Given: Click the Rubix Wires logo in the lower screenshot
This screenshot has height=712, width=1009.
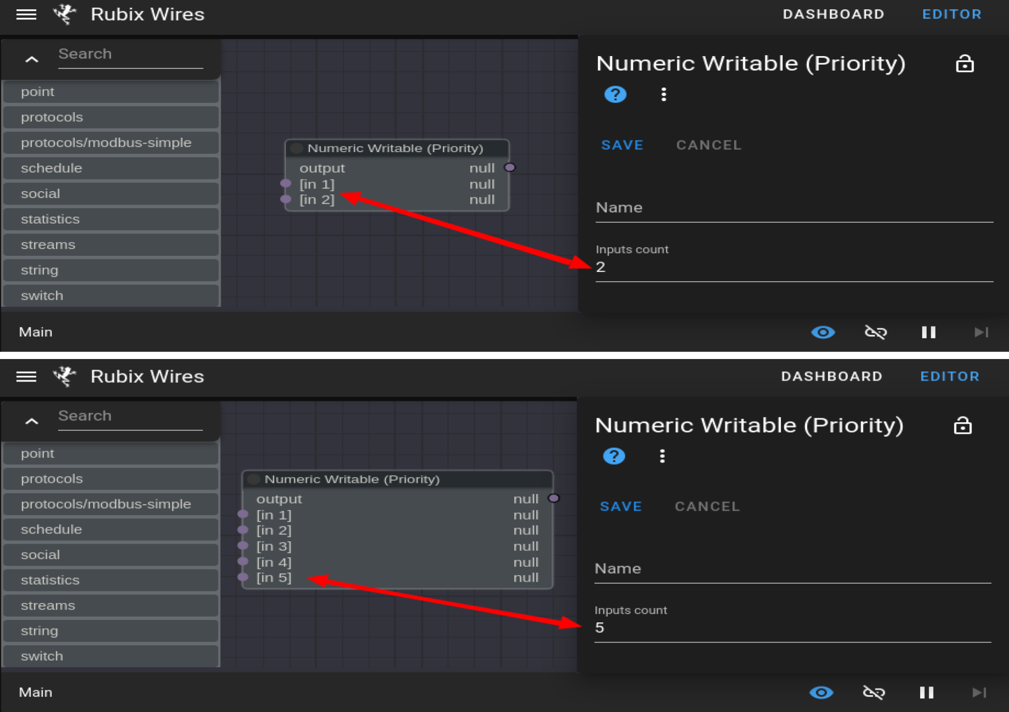Looking at the screenshot, I should [65, 376].
